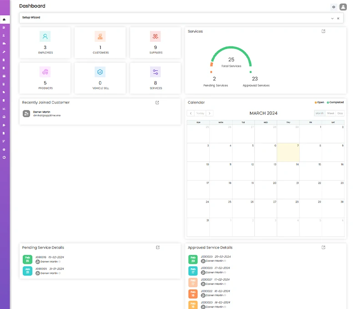Close the Setup Wizard panel
Viewport: 355px width, 309px height.
[x=338, y=19]
